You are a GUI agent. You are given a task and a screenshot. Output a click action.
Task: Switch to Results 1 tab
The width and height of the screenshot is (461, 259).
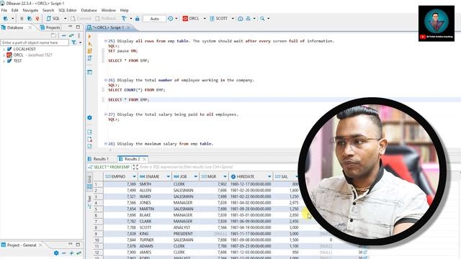(98, 159)
